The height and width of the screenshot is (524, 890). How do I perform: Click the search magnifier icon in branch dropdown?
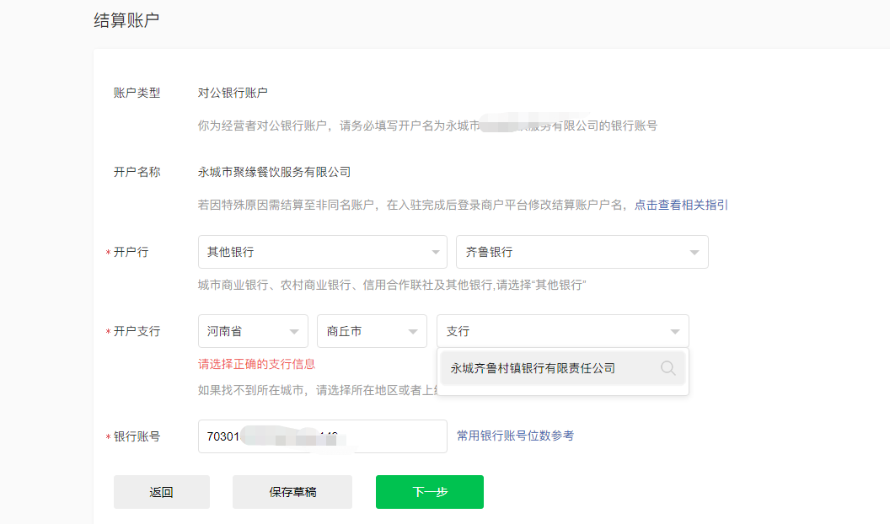coord(667,368)
